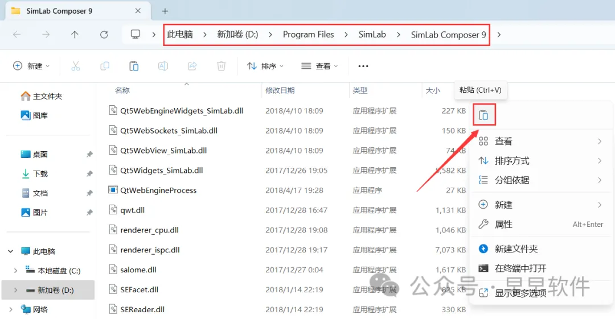Click 此电脑 breadcrumb in address bar
This screenshot has width=615, height=319.
coord(180,35)
